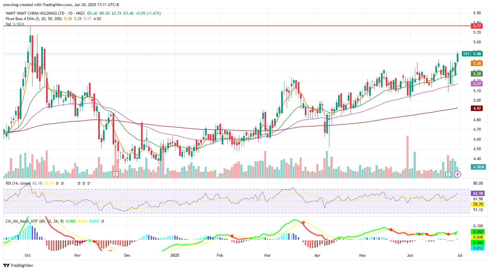Screen dimensions: 491x271
Task: Click the 6.58M volume axis label
Action: 479,167
